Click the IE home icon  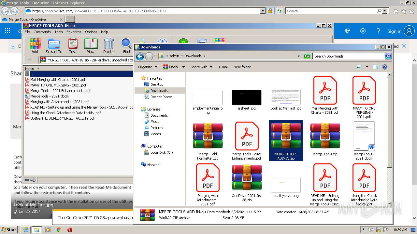(395, 11)
